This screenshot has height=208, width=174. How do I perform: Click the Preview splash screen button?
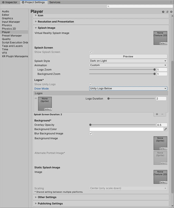[128, 57]
